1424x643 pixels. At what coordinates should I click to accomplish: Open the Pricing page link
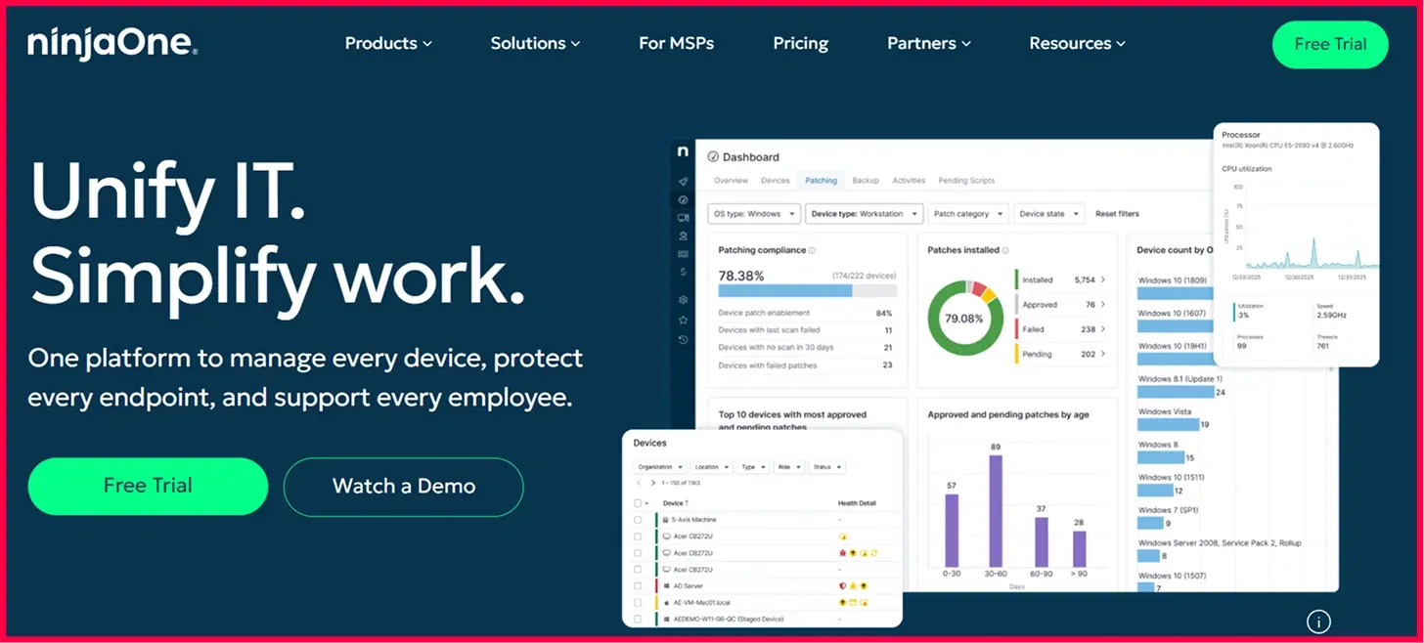800,43
